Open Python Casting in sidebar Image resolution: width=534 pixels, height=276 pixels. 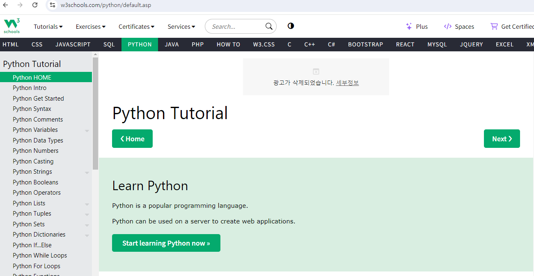click(x=46, y=161)
